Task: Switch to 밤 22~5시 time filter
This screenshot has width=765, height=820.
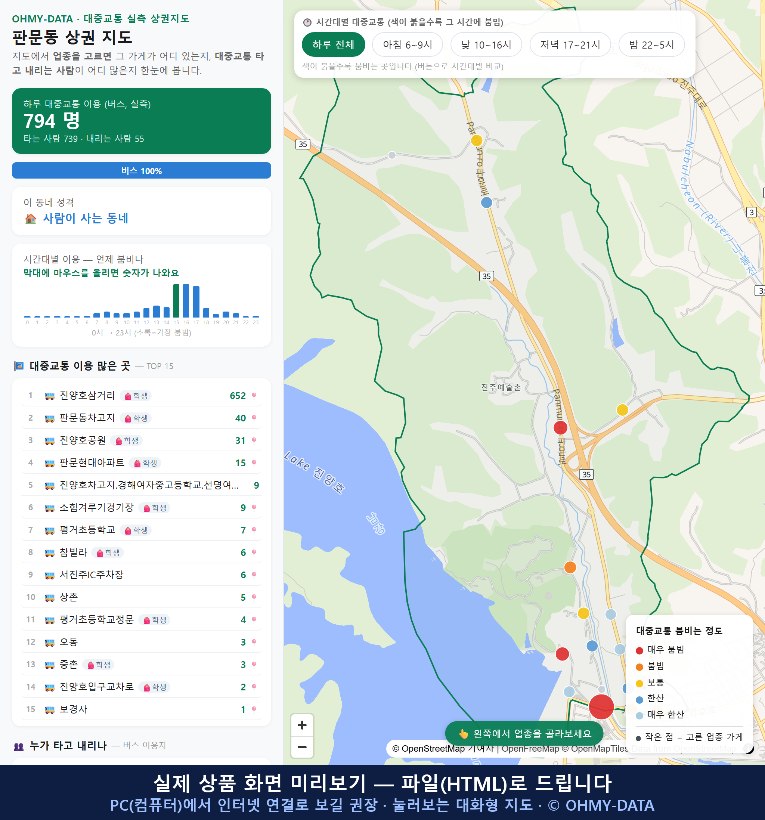Action: (x=651, y=44)
